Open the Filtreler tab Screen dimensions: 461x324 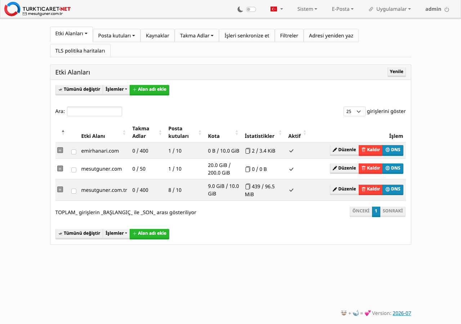(x=289, y=36)
